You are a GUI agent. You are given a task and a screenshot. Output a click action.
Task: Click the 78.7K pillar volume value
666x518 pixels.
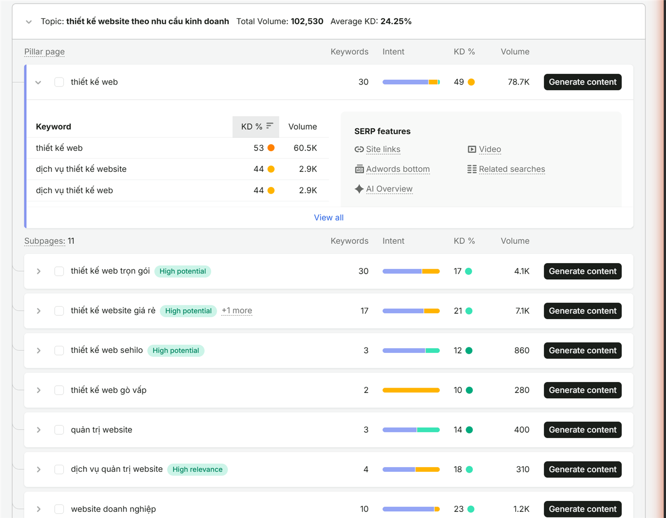coord(519,82)
